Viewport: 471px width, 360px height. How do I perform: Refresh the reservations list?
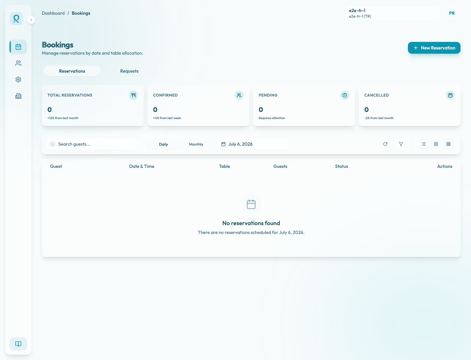[385, 144]
